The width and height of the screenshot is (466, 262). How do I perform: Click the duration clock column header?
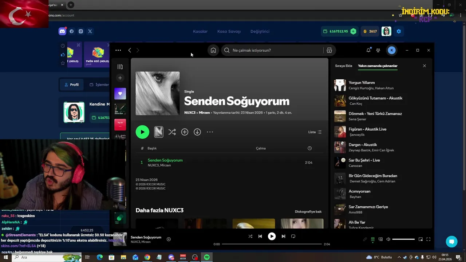[x=309, y=148]
